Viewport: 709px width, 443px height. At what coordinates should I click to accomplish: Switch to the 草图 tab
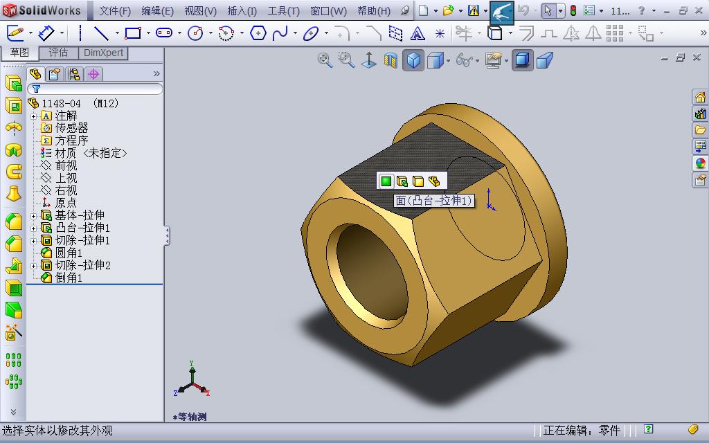[19, 53]
